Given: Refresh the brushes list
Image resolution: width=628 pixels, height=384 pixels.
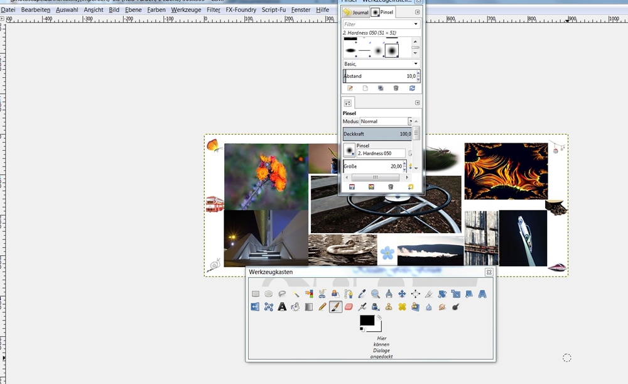Looking at the screenshot, I should point(412,88).
